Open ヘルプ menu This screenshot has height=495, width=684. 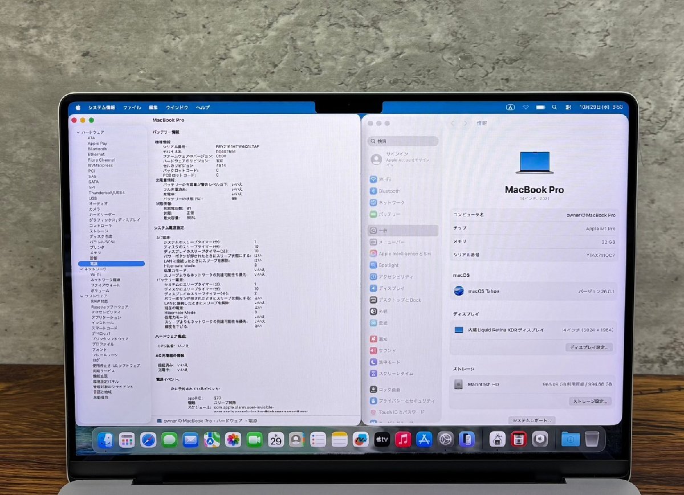pos(203,107)
